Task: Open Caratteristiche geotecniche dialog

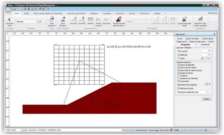Action: pos(119,22)
